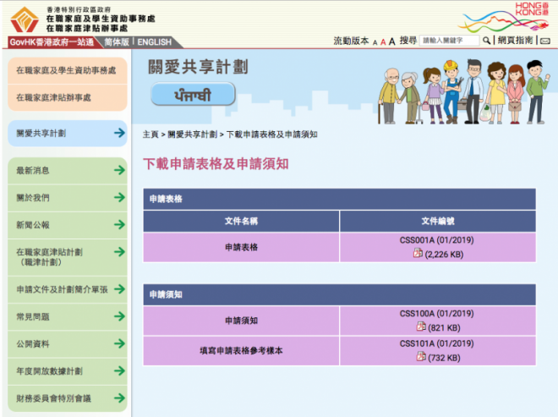Open GovHK香港政府一站通 link
This screenshot has height=417, width=558.
tap(52, 42)
